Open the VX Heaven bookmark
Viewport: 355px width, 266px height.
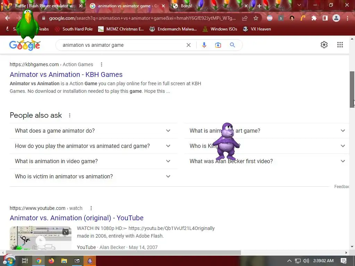click(257, 29)
